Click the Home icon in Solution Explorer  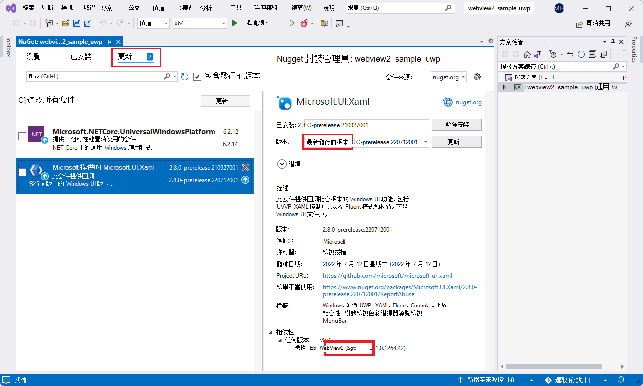tap(527, 54)
